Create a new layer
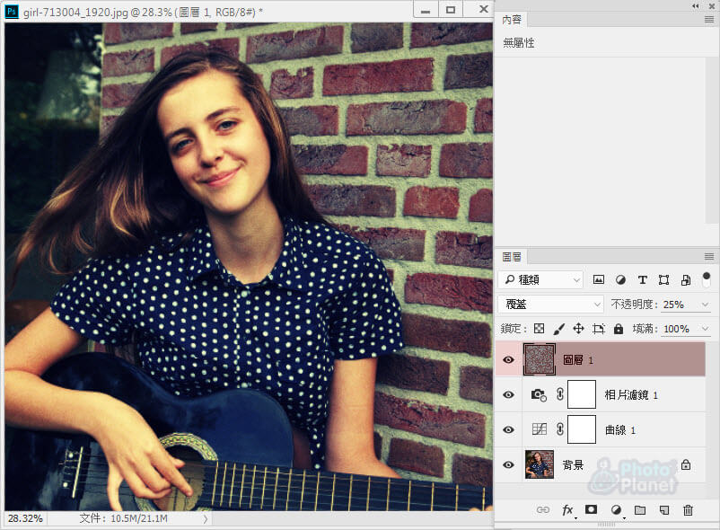 point(664,510)
